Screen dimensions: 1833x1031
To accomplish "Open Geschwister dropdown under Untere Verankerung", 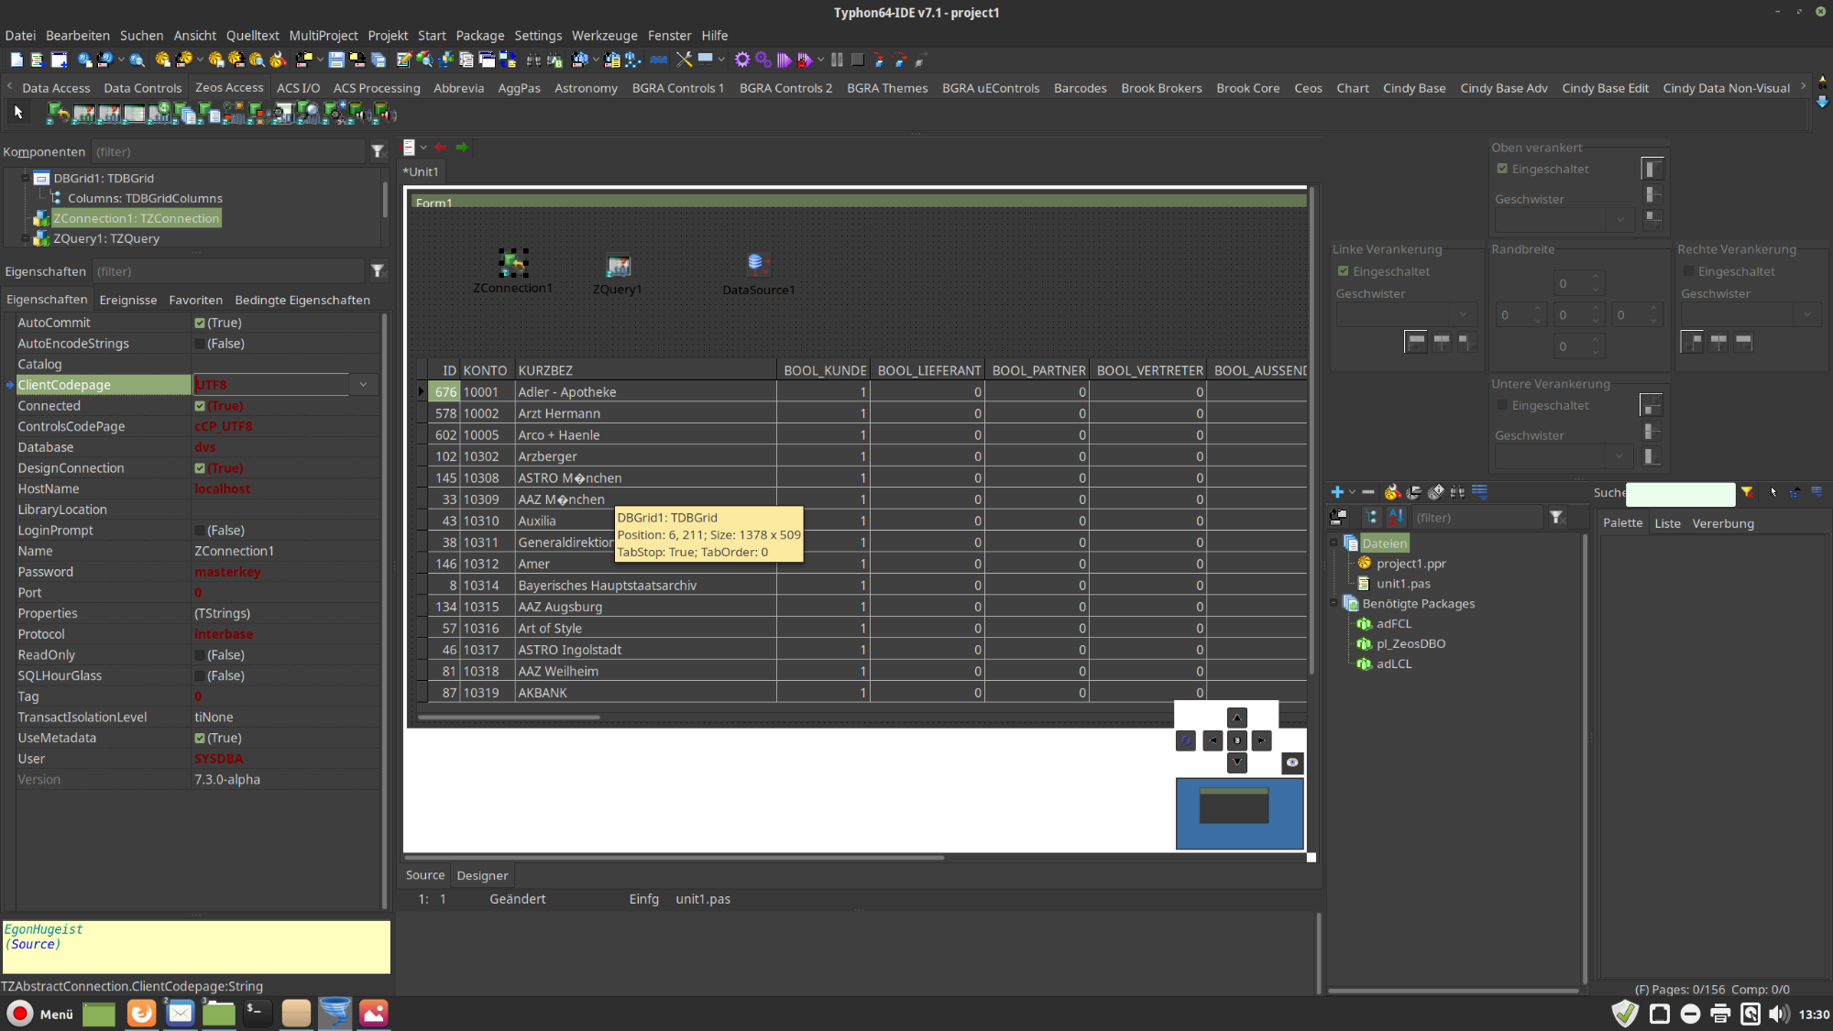I will 1620,455.
